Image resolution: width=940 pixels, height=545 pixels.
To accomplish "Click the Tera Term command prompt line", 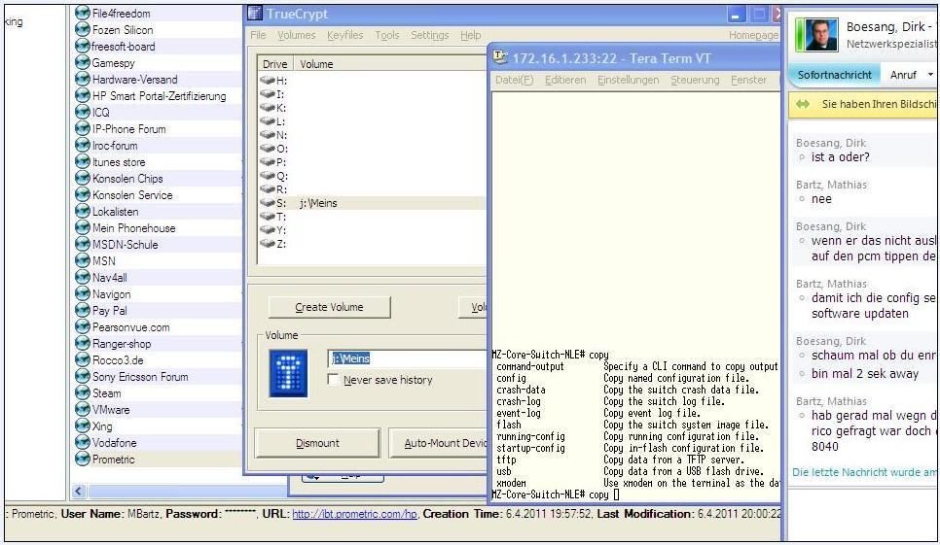I will pos(555,494).
